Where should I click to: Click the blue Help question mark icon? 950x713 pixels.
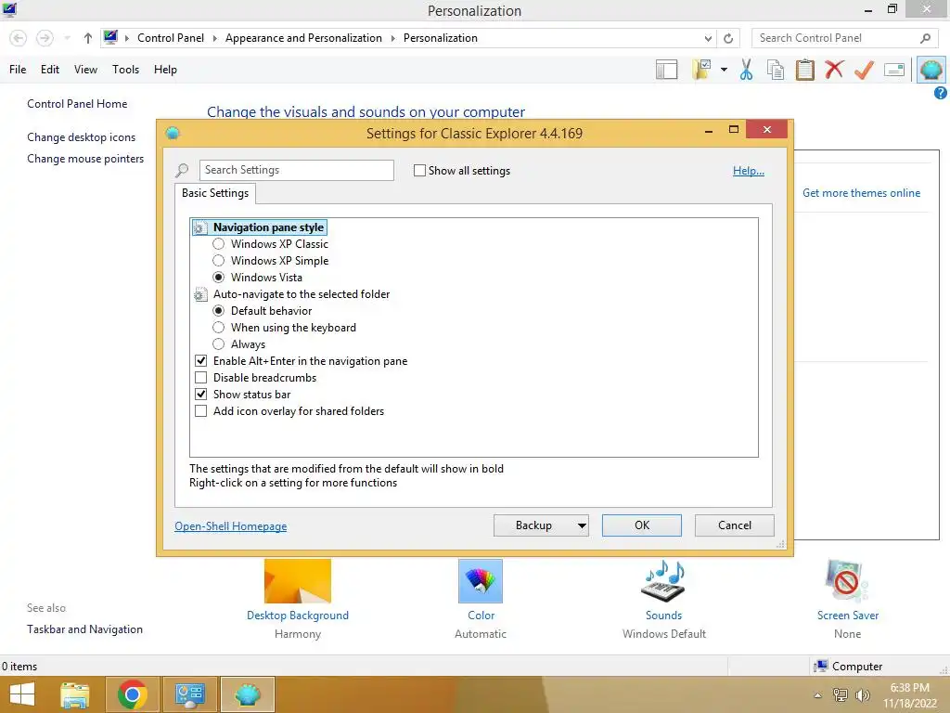pyautogui.click(x=941, y=93)
